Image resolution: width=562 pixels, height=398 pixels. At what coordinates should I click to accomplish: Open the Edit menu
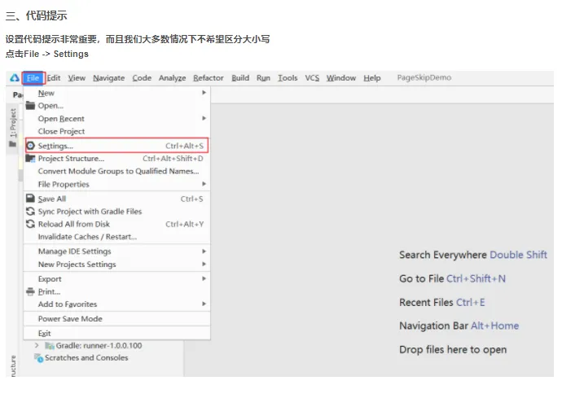54,78
